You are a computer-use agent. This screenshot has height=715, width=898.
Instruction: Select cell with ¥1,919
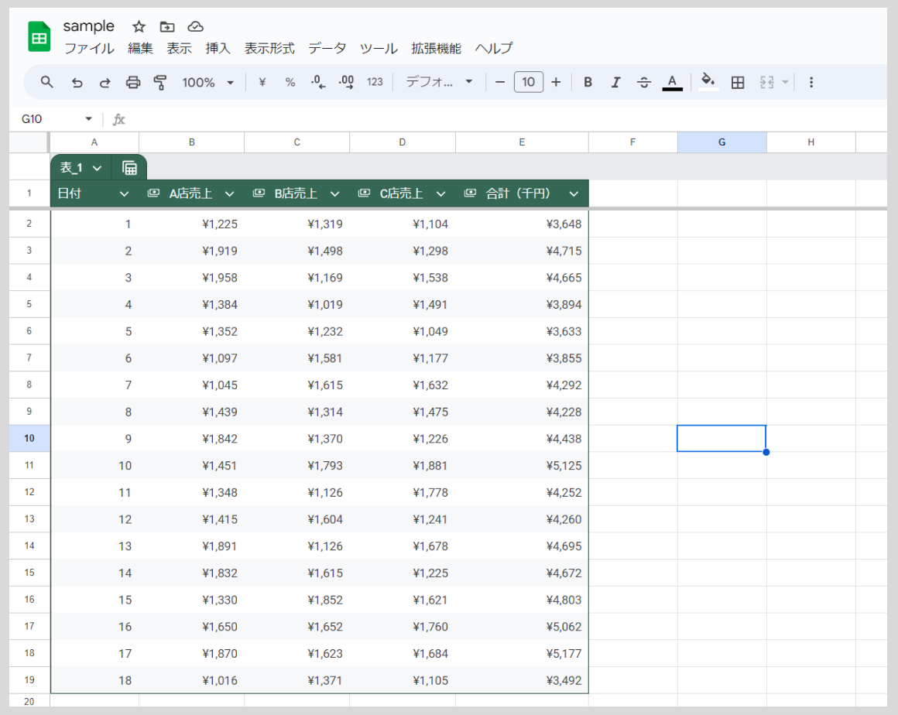click(192, 251)
